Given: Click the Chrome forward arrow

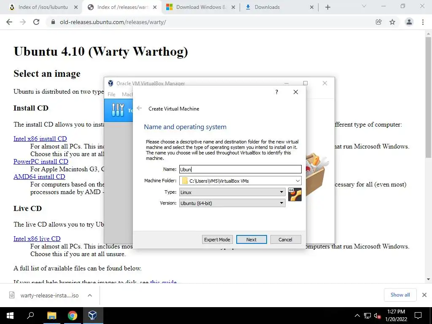Looking at the screenshot, I should (23, 22).
